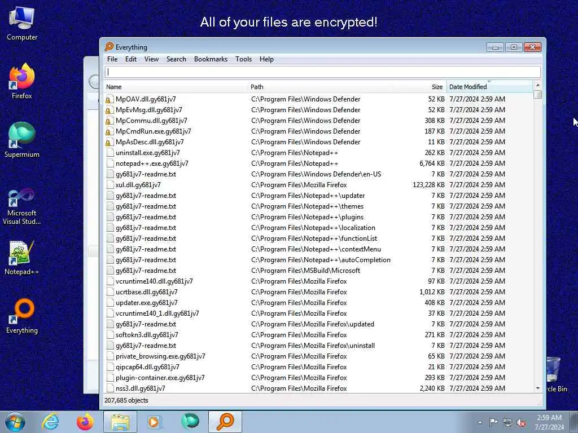Launch Notepad++ from the desktop icon
578x433 pixels.
click(x=22, y=258)
